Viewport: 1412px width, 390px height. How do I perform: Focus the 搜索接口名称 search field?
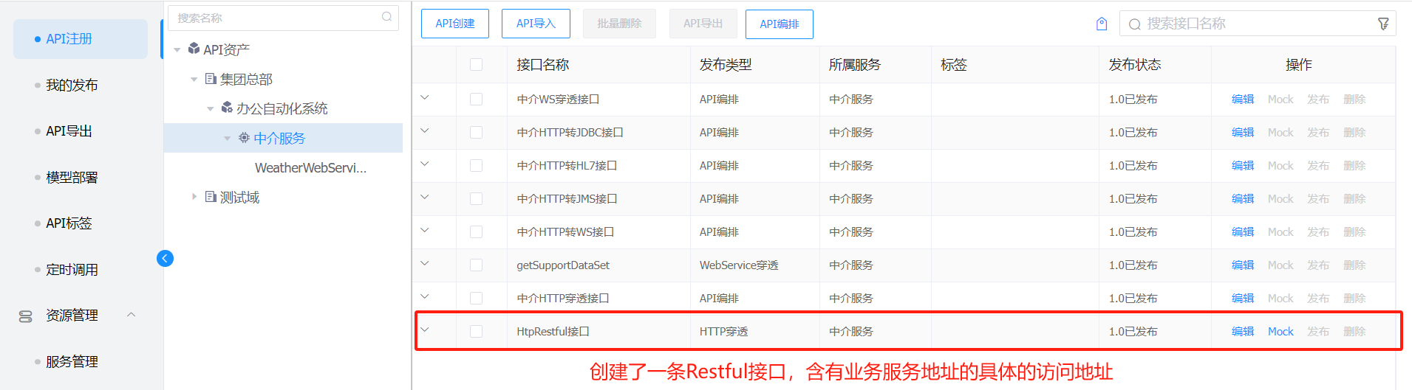point(1256,24)
